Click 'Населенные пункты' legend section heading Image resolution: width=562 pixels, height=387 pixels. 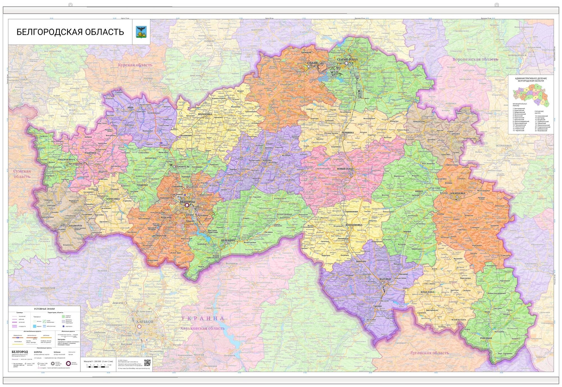point(44,348)
